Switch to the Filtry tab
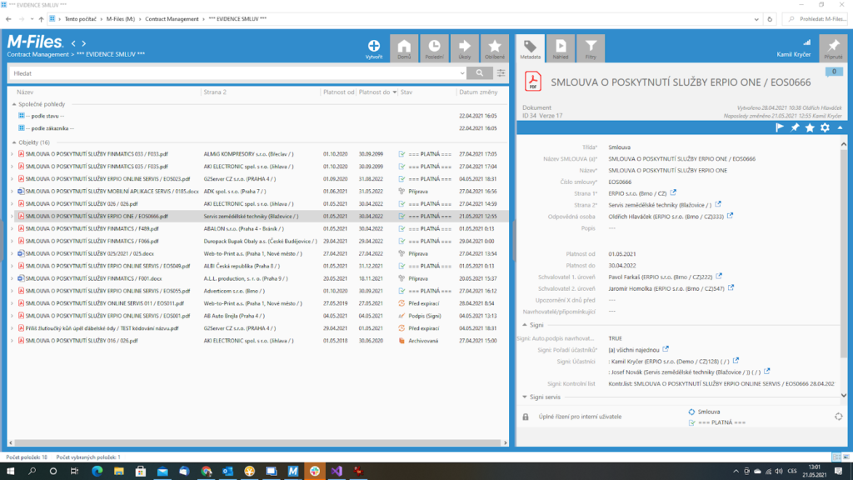This screenshot has height=480, width=853. tap(591, 48)
